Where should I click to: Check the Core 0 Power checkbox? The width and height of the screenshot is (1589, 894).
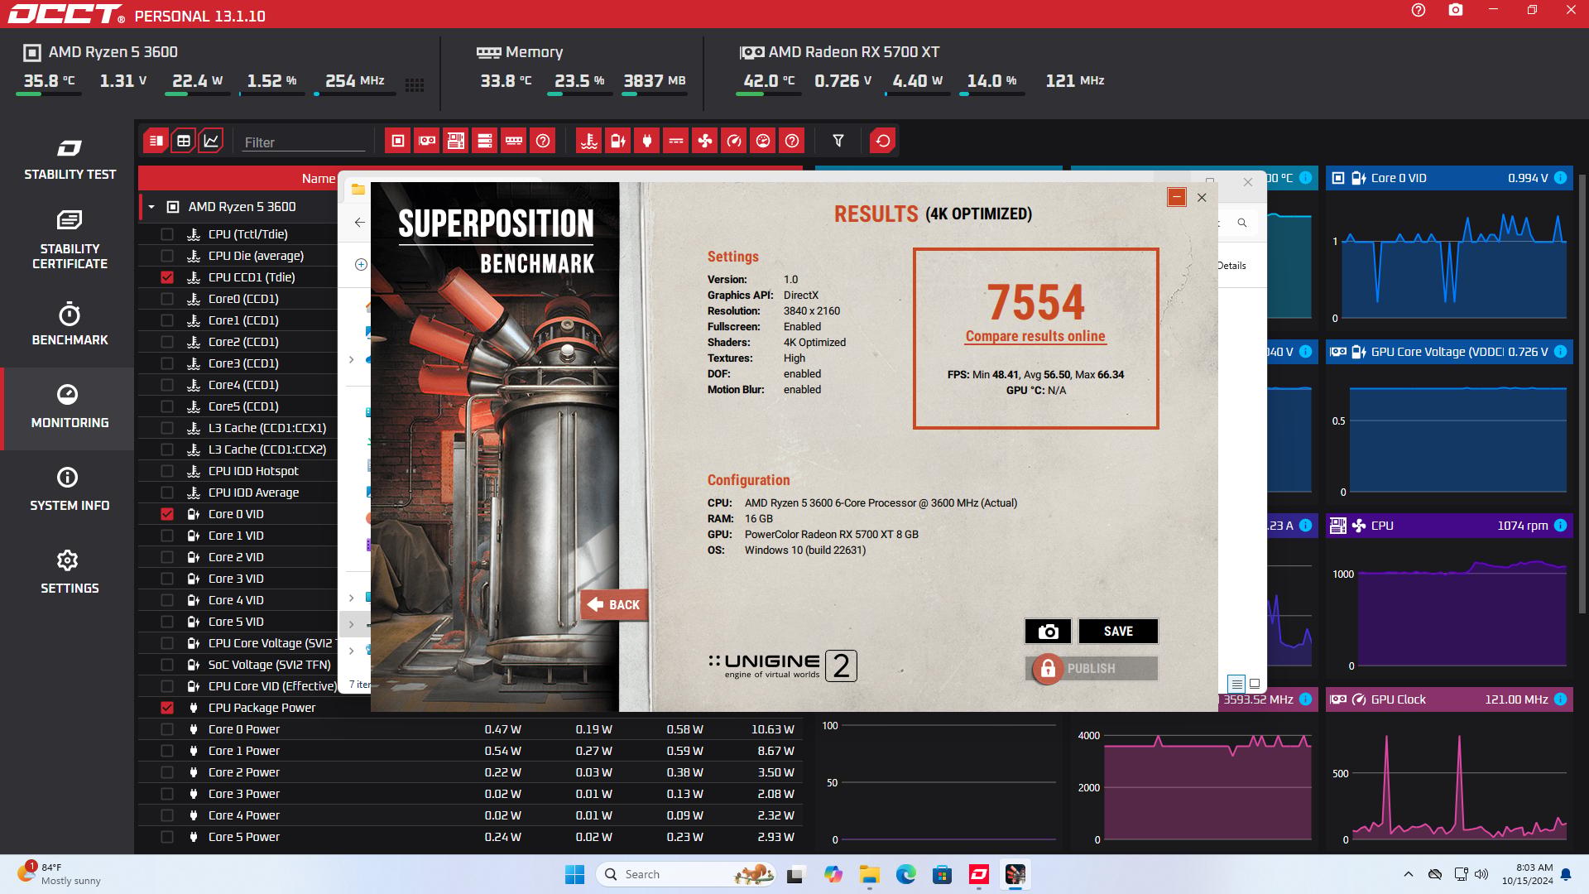click(x=167, y=729)
